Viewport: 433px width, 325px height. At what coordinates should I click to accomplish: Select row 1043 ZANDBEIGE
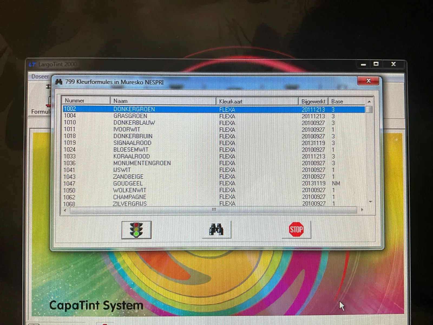pyautogui.click(x=214, y=177)
